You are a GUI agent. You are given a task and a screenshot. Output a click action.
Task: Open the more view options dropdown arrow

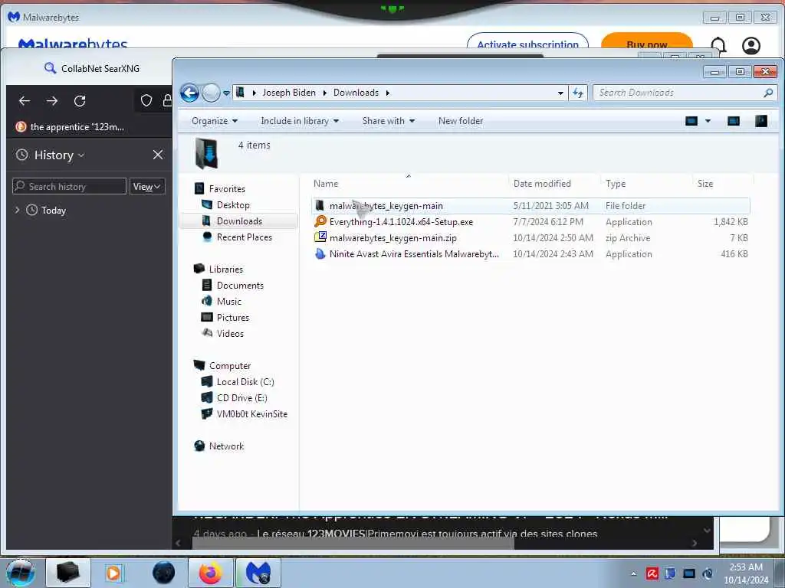(708, 121)
